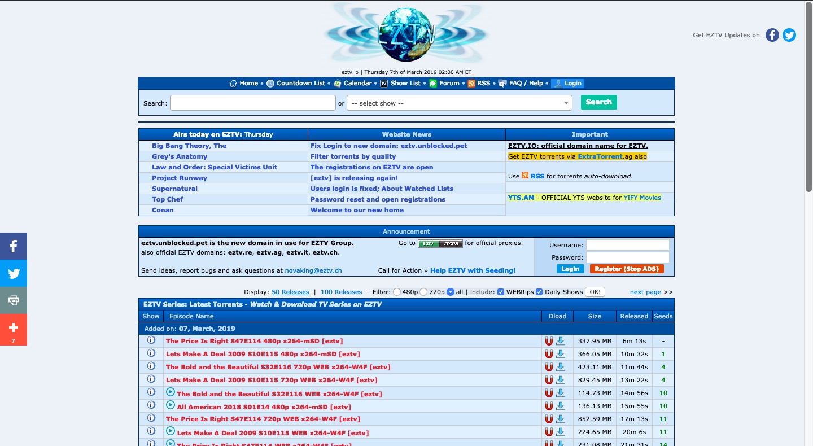
Task: Select the 720p filter radio button
Action: (423, 292)
